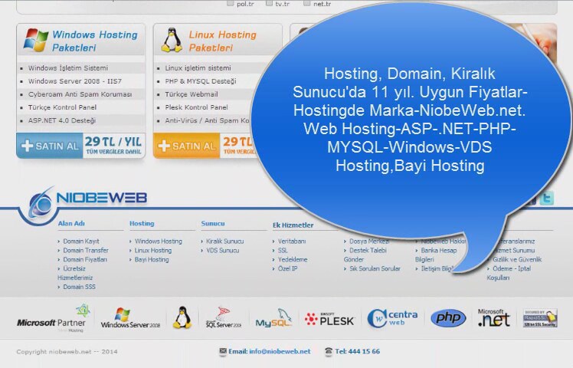Click the Tel: 444 15 66 number
The width and height of the screenshot is (573, 368).
[358, 352]
